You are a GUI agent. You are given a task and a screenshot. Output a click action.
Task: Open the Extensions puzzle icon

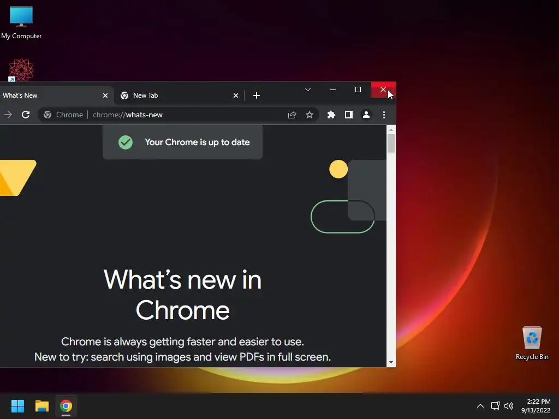331,115
